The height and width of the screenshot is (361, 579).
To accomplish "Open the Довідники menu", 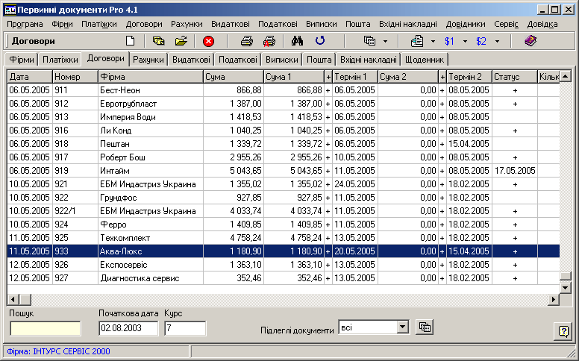I will point(466,24).
